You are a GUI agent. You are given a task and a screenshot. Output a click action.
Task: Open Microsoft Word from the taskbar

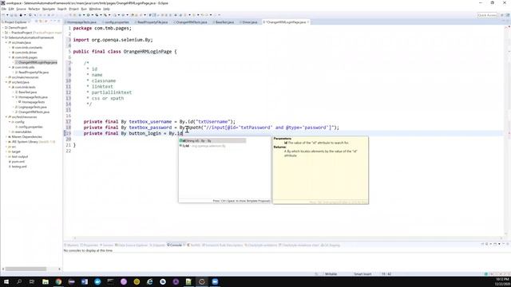tap(85, 281)
